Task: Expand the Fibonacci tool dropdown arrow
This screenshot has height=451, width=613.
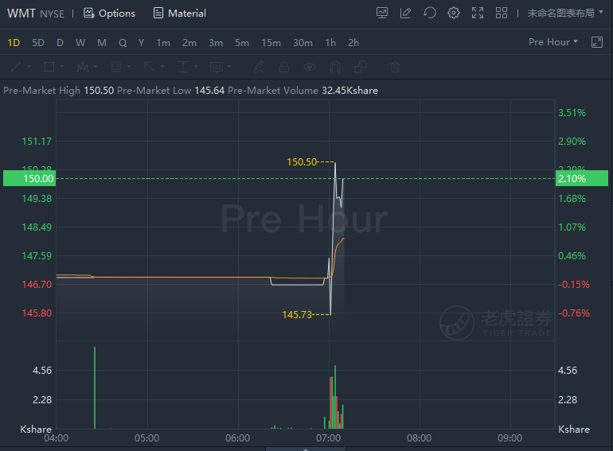Action: click(x=129, y=67)
